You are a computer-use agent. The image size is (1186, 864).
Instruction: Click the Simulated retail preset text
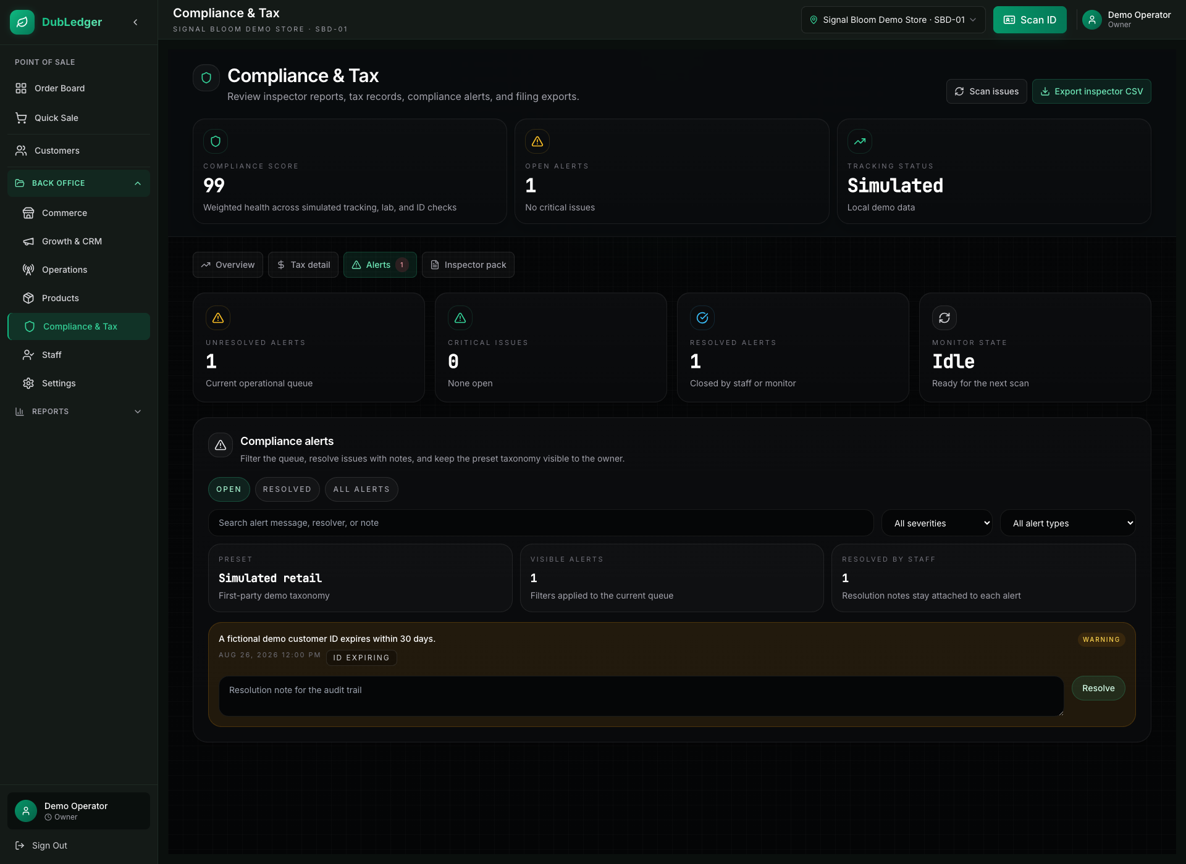270,578
